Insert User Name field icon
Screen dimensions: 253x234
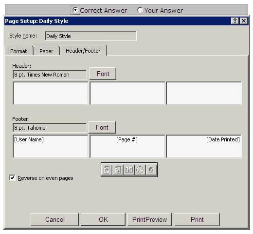[x=151, y=170]
